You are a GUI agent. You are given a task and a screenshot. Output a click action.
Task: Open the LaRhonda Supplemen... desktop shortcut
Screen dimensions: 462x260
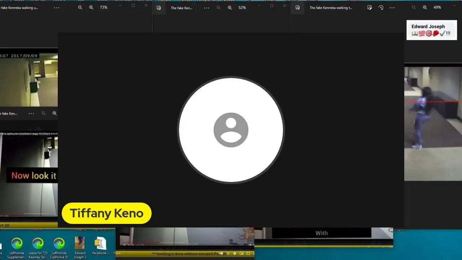(x=17, y=248)
